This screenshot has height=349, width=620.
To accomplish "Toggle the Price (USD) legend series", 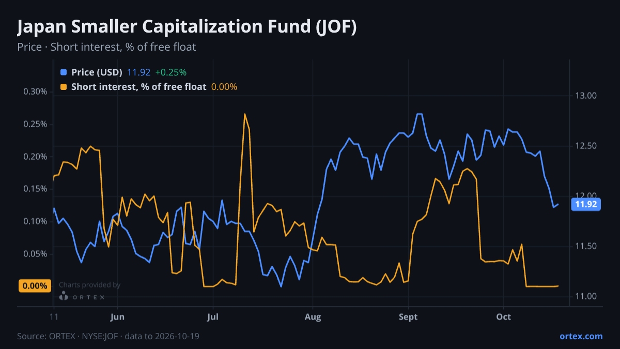I will coord(97,72).
